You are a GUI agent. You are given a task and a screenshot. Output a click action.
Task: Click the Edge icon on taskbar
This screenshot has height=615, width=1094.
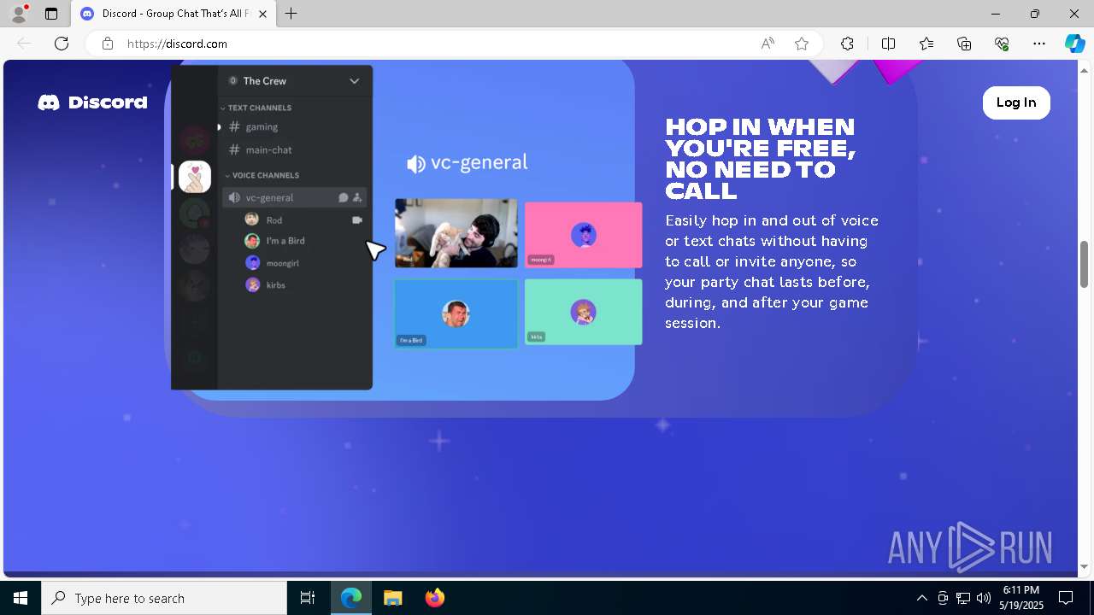point(351,598)
